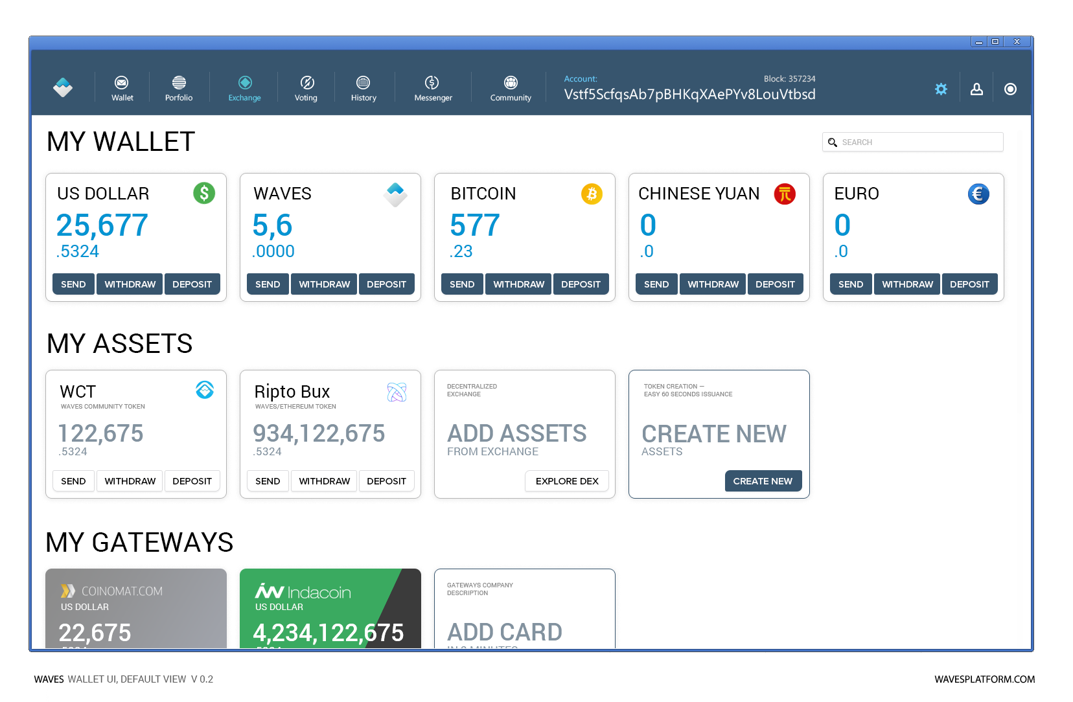The image size is (1073, 702).
Task: Click the Waves logo in the header
Action: 63,87
